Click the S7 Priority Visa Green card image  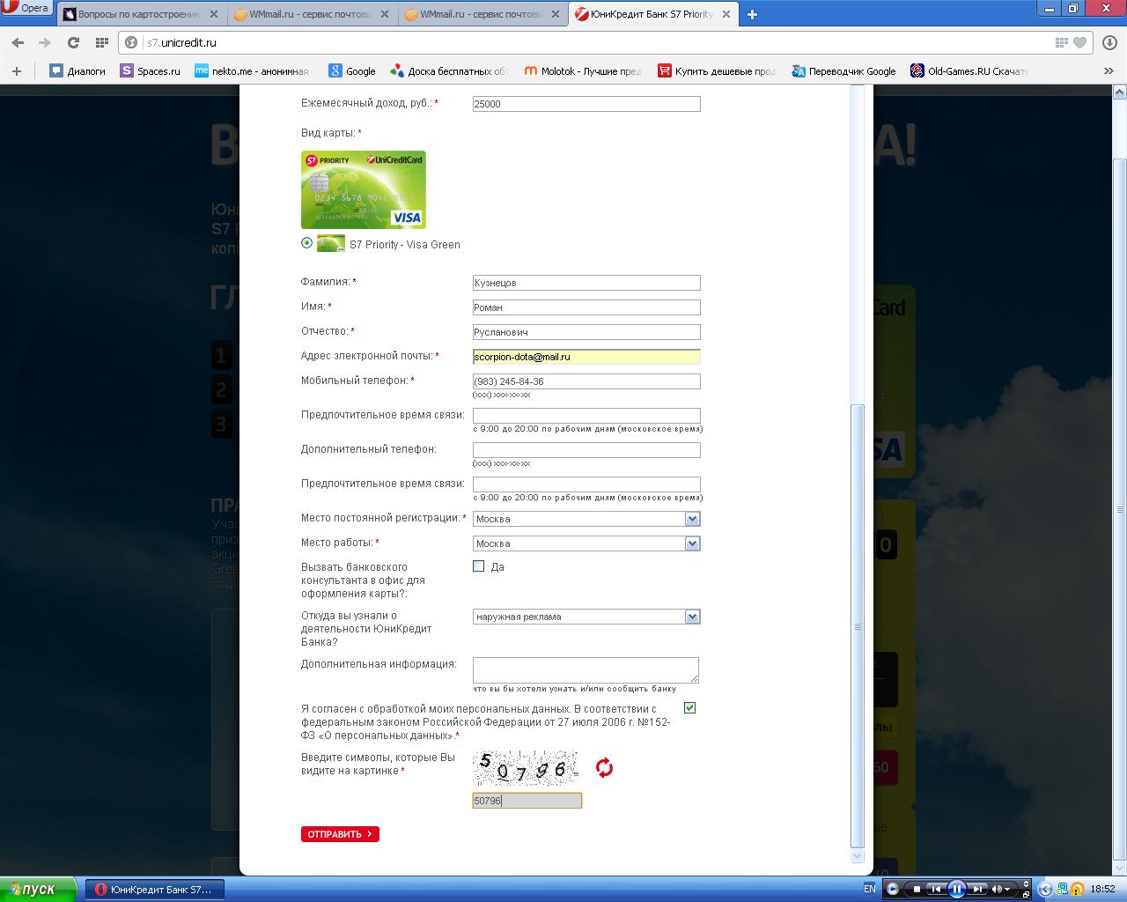pos(364,189)
